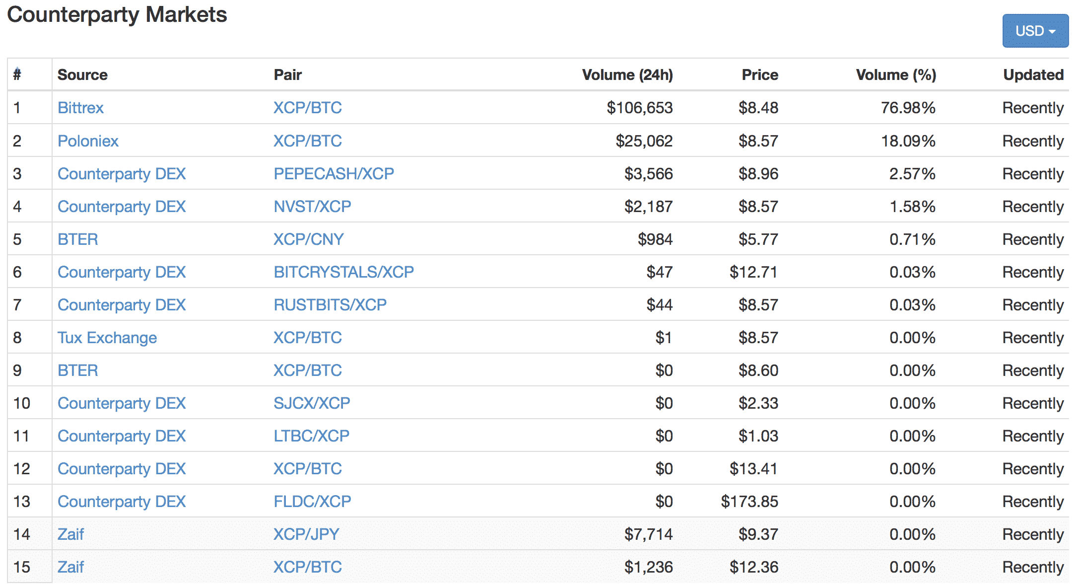Select the $1,236 volume cell
Image resolution: width=1078 pixels, height=585 pixels.
pos(649,567)
